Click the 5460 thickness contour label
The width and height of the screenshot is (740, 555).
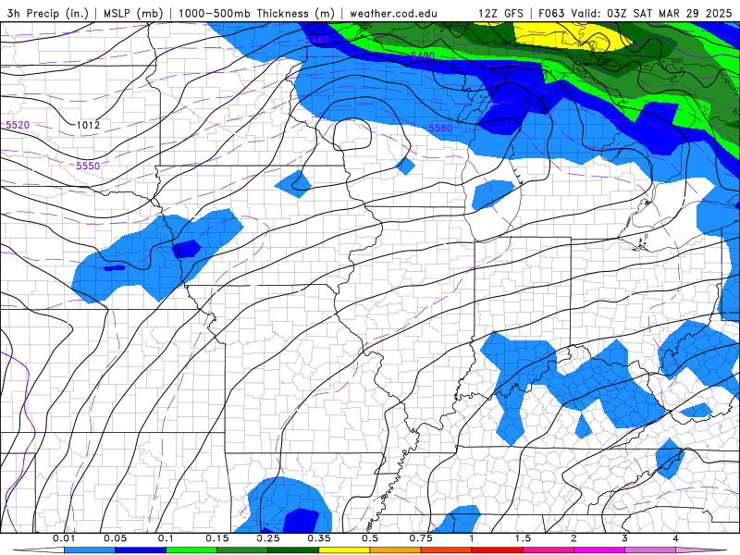317,40
